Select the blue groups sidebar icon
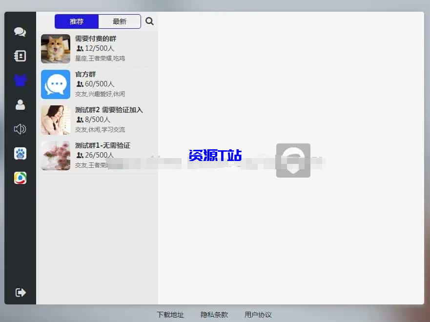The width and height of the screenshot is (430, 322). pos(20,80)
